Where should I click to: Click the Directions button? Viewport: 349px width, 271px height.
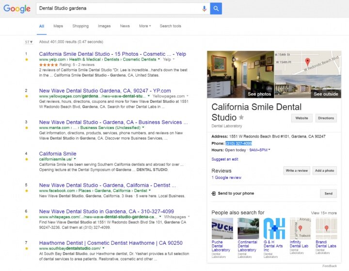[x=326, y=118]
